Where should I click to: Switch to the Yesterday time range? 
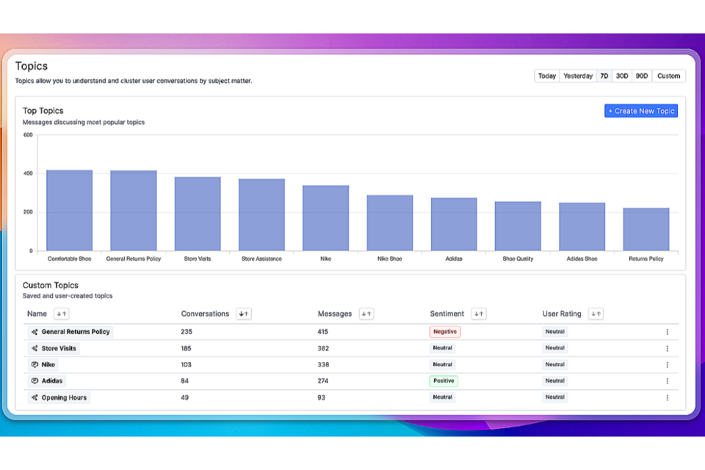578,76
